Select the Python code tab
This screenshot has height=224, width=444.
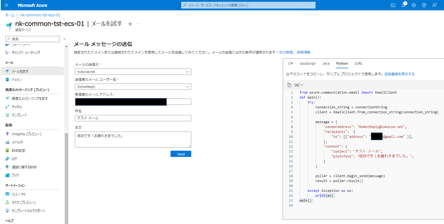pos(342,63)
